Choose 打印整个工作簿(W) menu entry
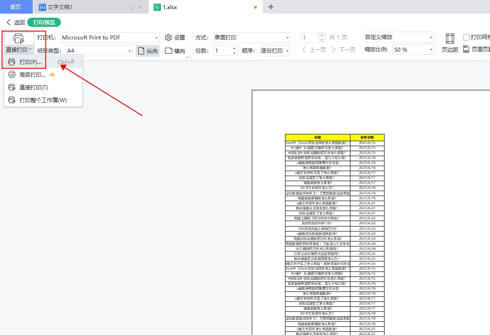Viewport: 490px width, 335px height. (x=43, y=100)
